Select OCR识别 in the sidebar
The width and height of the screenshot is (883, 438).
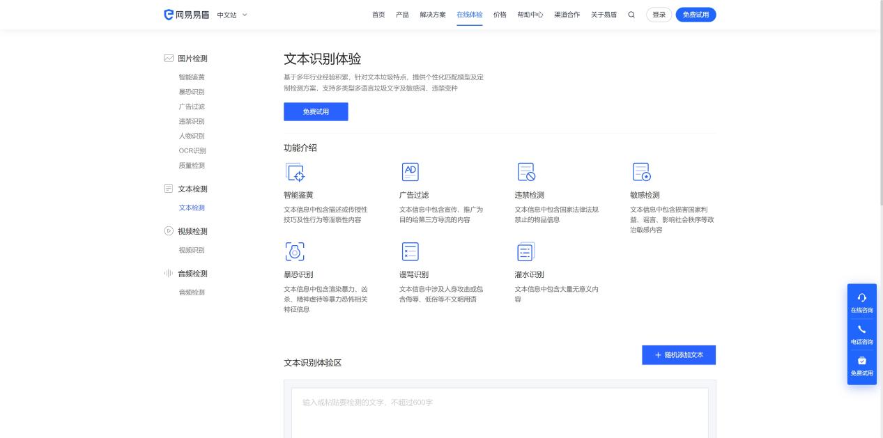click(192, 150)
